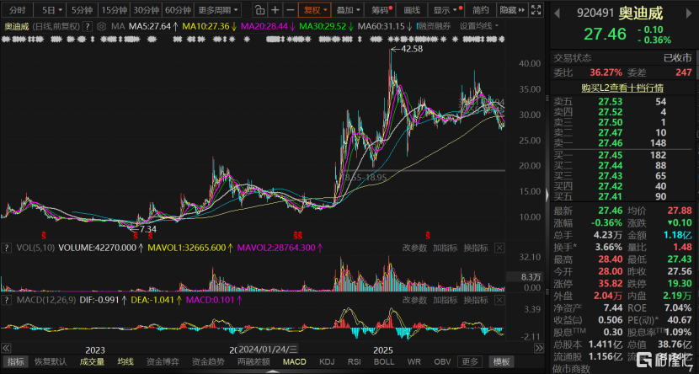Open the MACD indicator help question mark
Viewport: 699px width, 374px height.
(x=6, y=300)
